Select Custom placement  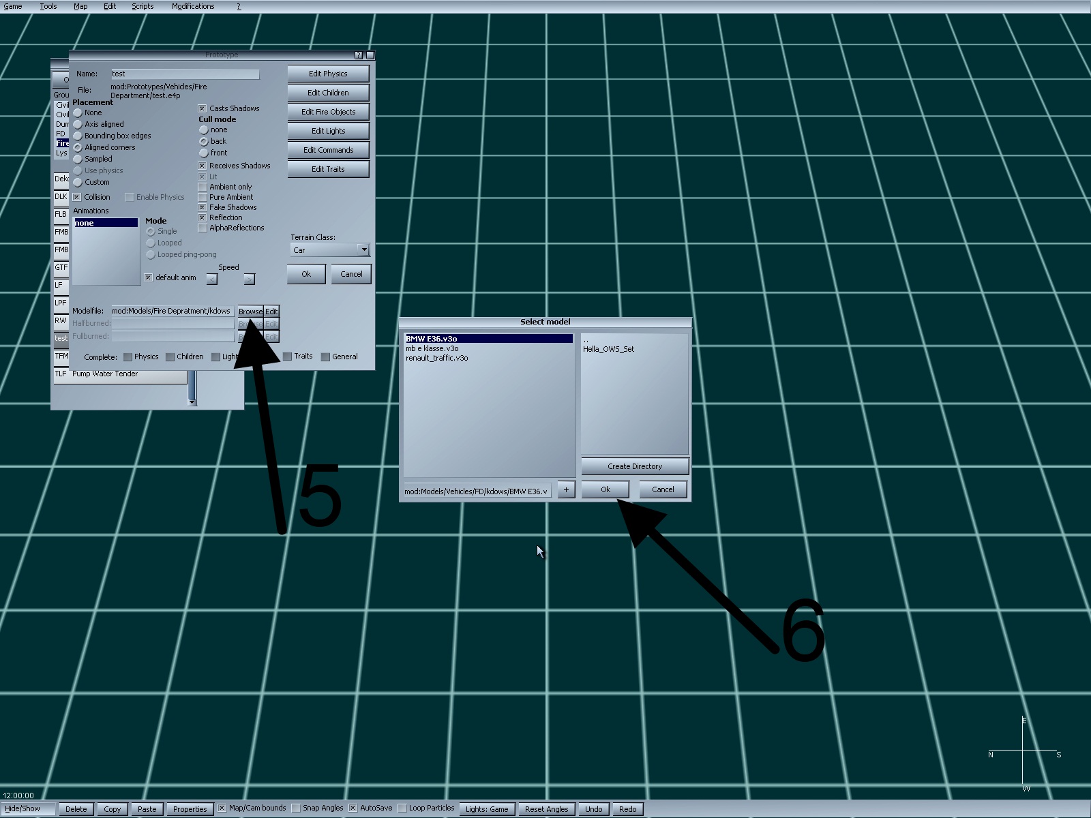click(x=78, y=183)
